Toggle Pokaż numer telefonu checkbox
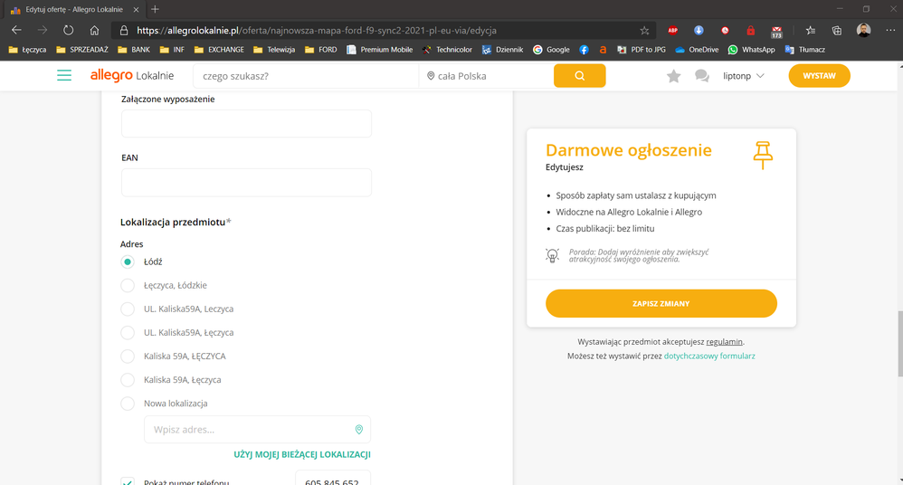 (x=128, y=481)
